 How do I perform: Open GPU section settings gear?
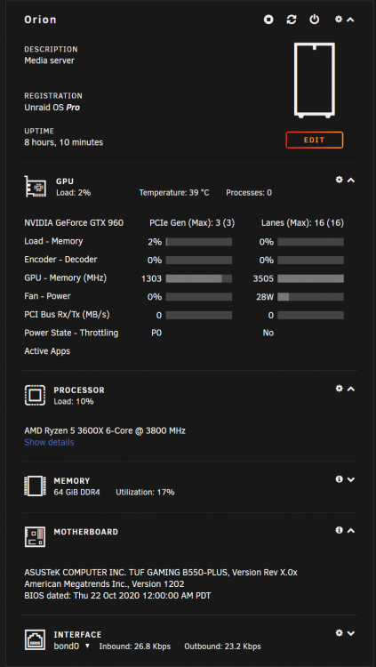pos(339,180)
